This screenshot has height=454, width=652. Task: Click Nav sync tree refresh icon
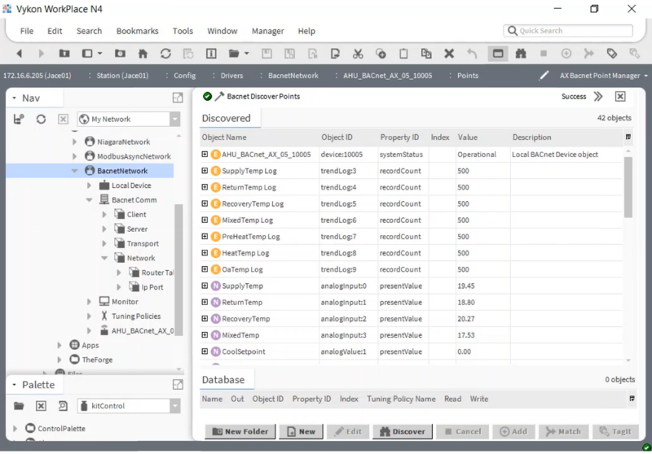pos(41,119)
